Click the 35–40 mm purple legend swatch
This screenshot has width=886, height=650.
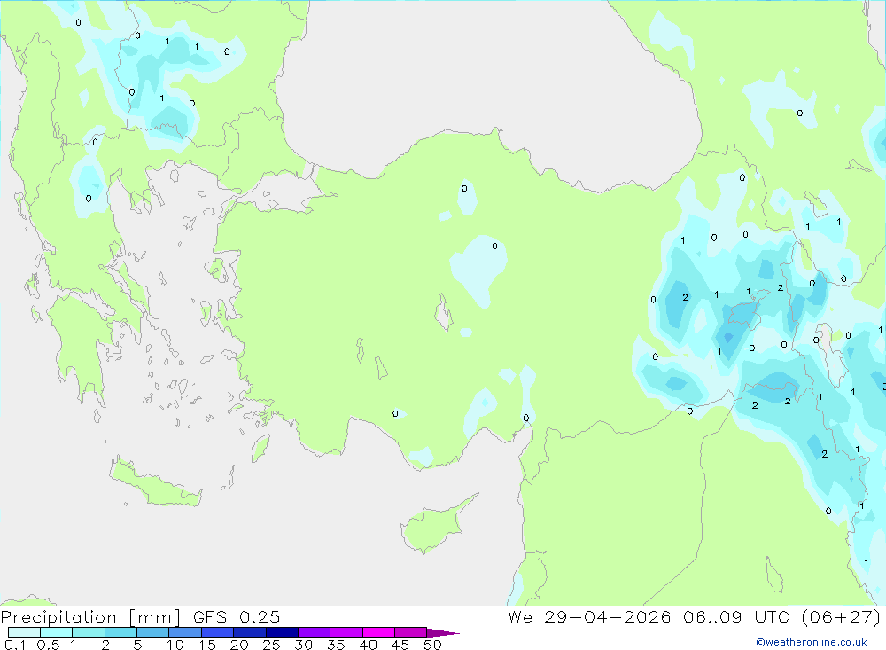pos(346,632)
